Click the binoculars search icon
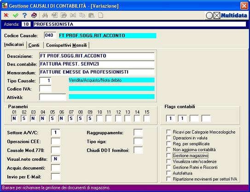Image resolution: width=250 pixels, height=192 pixels. coord(45,15)
